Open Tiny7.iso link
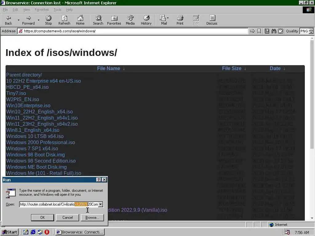This screenshot has width=315, height=236. 16,93
